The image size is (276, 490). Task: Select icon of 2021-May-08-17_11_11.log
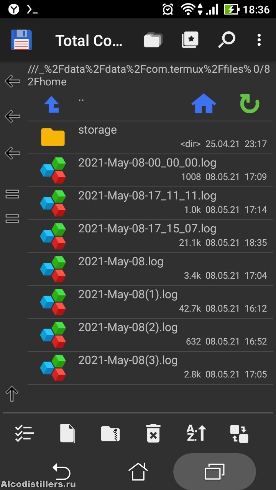coord(53,203)
